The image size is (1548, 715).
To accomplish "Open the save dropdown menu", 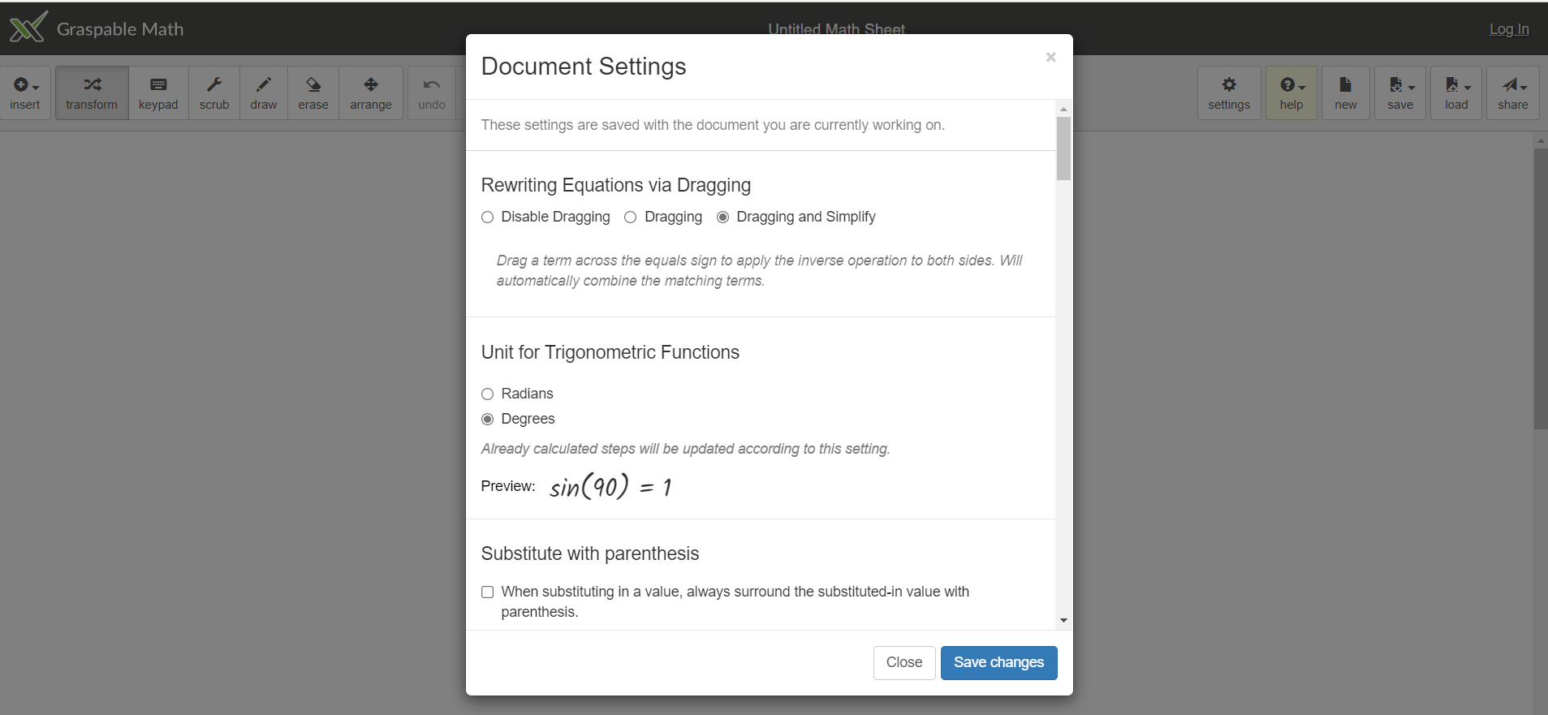I will pyautogui.click(x=1400, y=93).
